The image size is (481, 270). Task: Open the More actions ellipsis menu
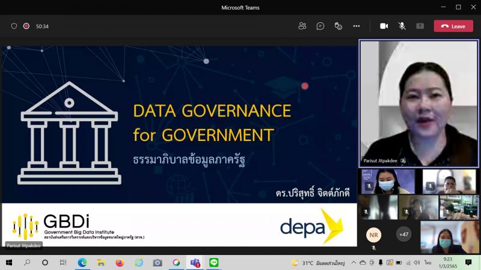point(357,26)
